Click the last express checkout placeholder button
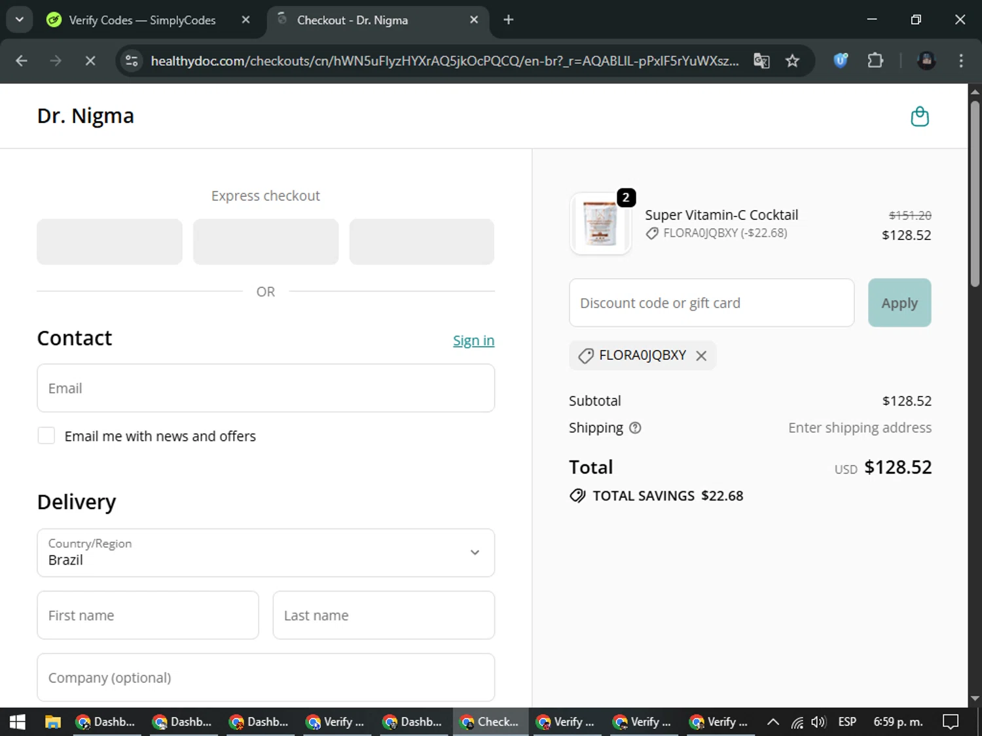The image size is (982, 736). (x=422, y=242)
